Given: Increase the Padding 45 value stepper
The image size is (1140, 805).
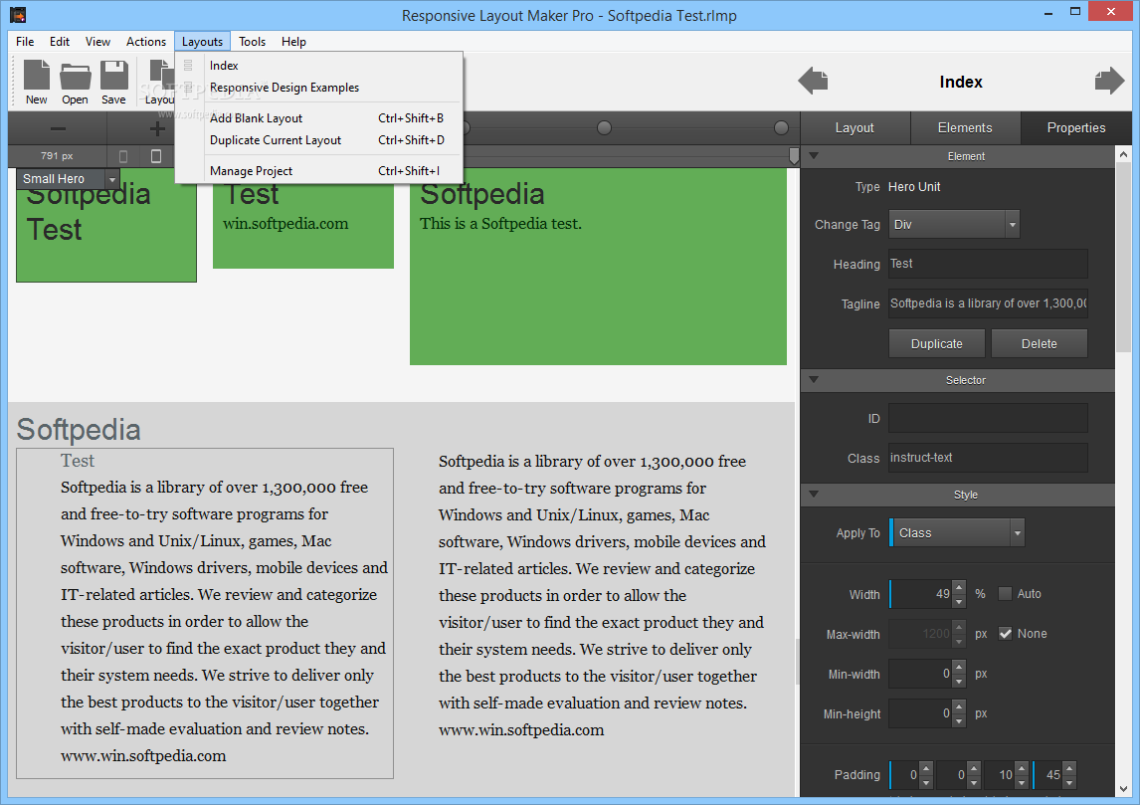Looking at the screenshot, I should (x=1068, y=768).
